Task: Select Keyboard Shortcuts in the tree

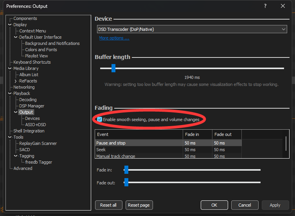Action: click(32, 62)
